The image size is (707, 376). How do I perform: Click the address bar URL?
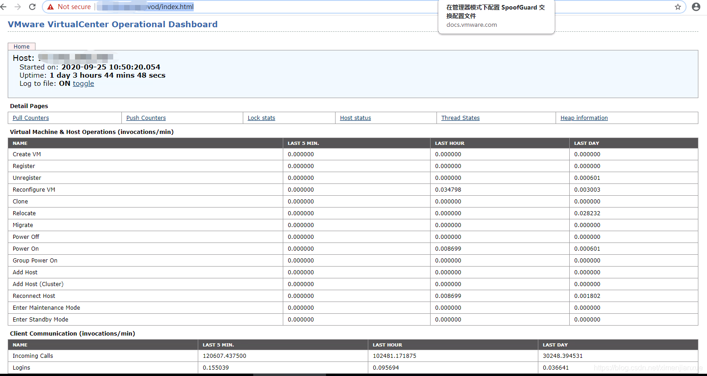pyautogui.click(x=145, y=7)
